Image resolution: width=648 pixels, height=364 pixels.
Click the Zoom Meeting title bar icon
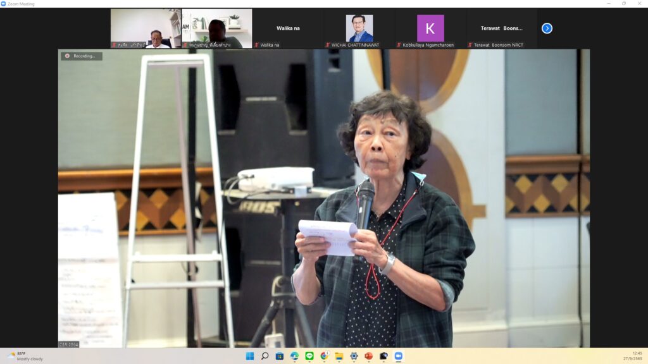pos(5,3)
